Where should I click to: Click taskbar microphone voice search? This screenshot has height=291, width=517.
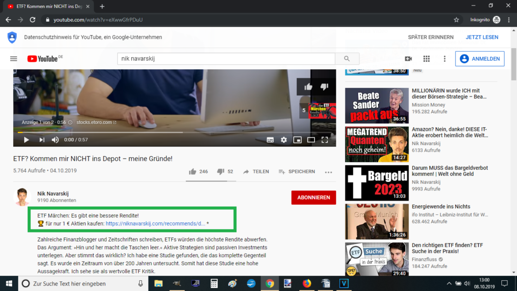pyautogui.click(x=140, y=283)
